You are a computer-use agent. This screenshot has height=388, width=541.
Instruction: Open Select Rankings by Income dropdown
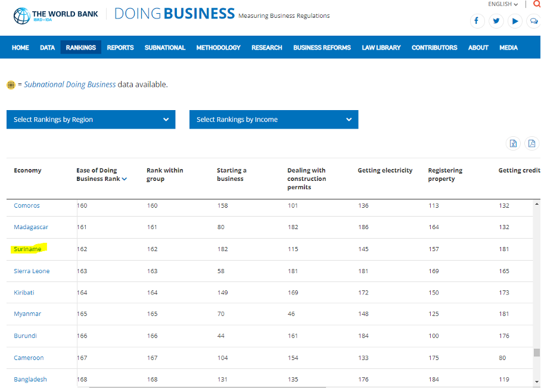coord(273,120)
